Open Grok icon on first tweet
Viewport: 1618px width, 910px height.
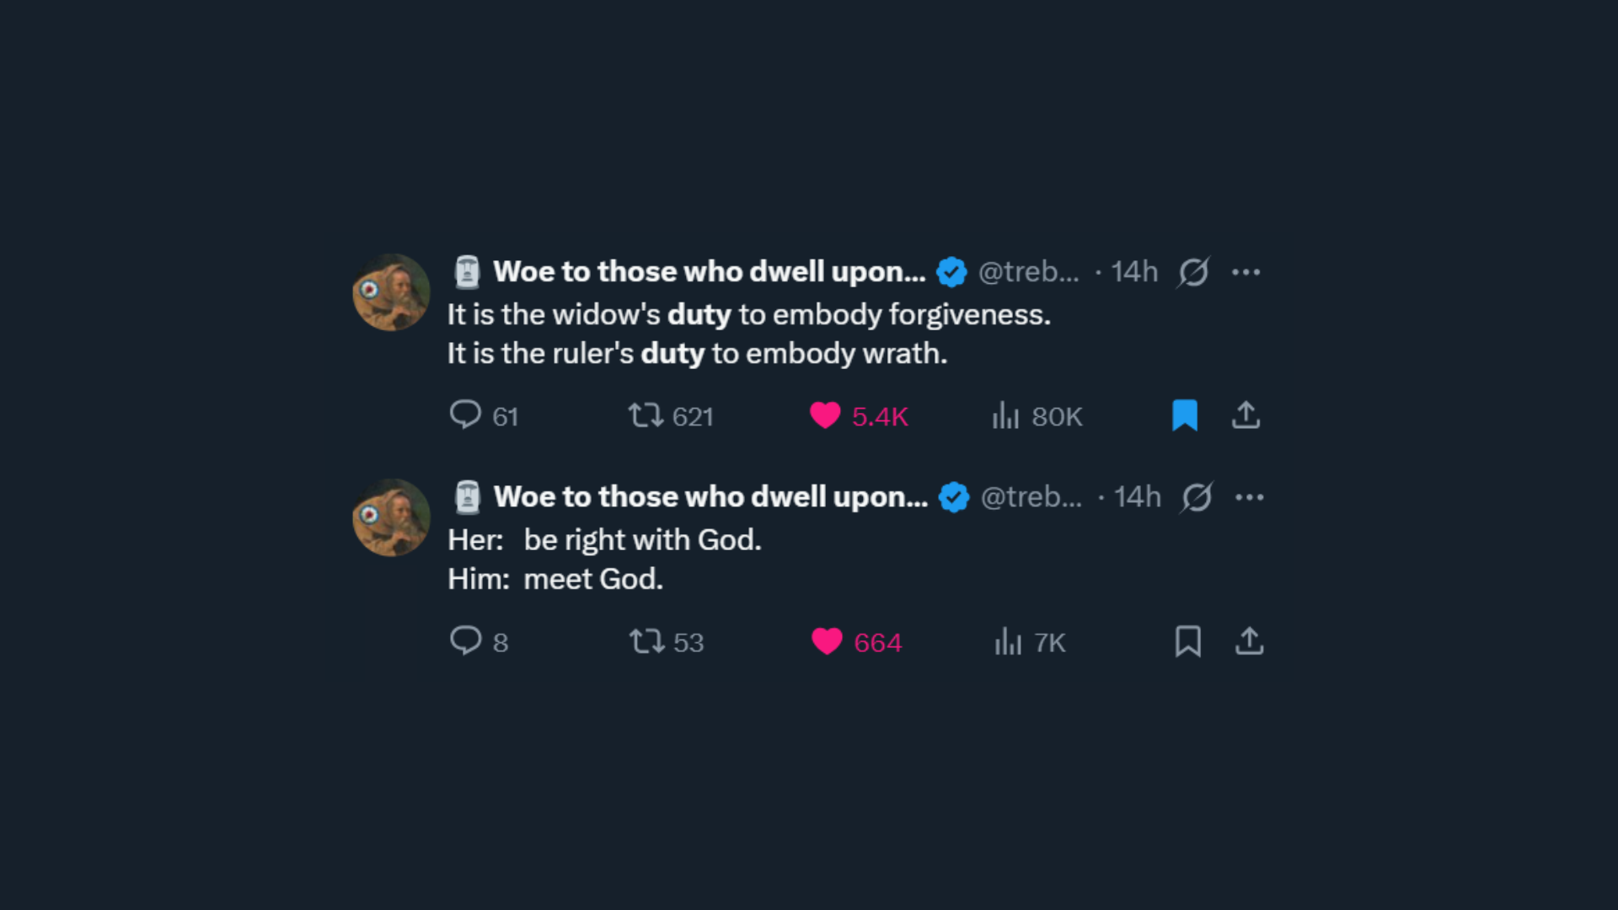pyautogui.click(x=1194, y=271)
